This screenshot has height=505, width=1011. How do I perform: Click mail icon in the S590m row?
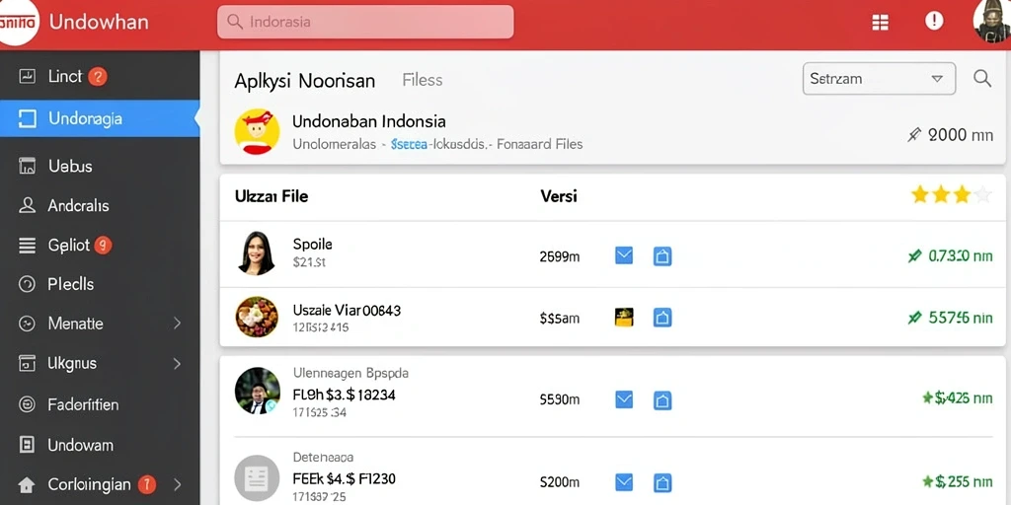pyautogui.click(x=624, y=400)
